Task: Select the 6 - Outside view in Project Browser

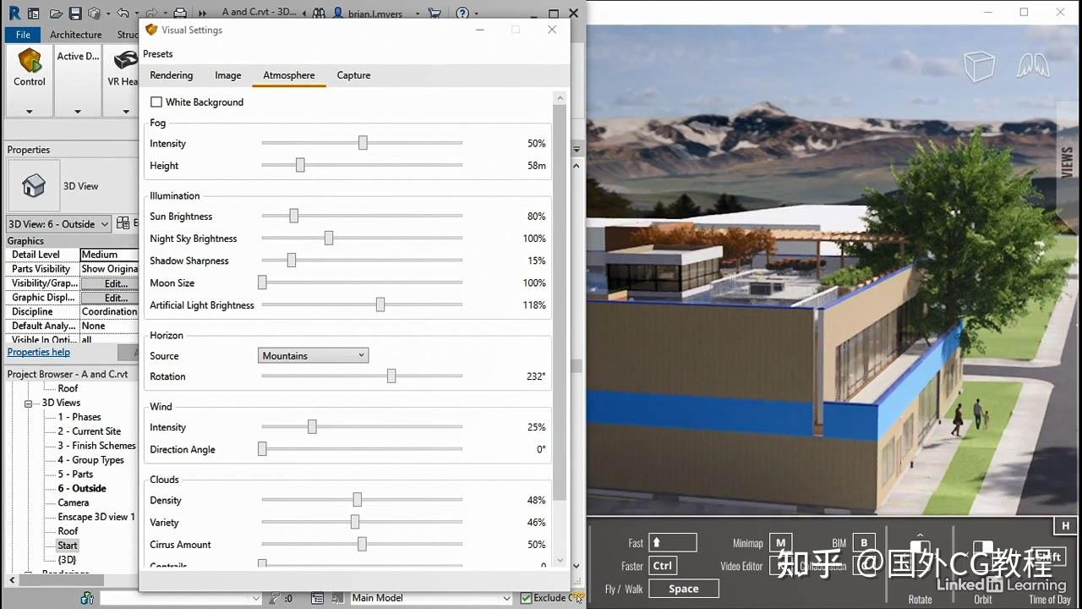Action: [x=82, y=489]
